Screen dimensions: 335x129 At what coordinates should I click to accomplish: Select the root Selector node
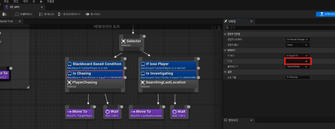pos(132,42)
